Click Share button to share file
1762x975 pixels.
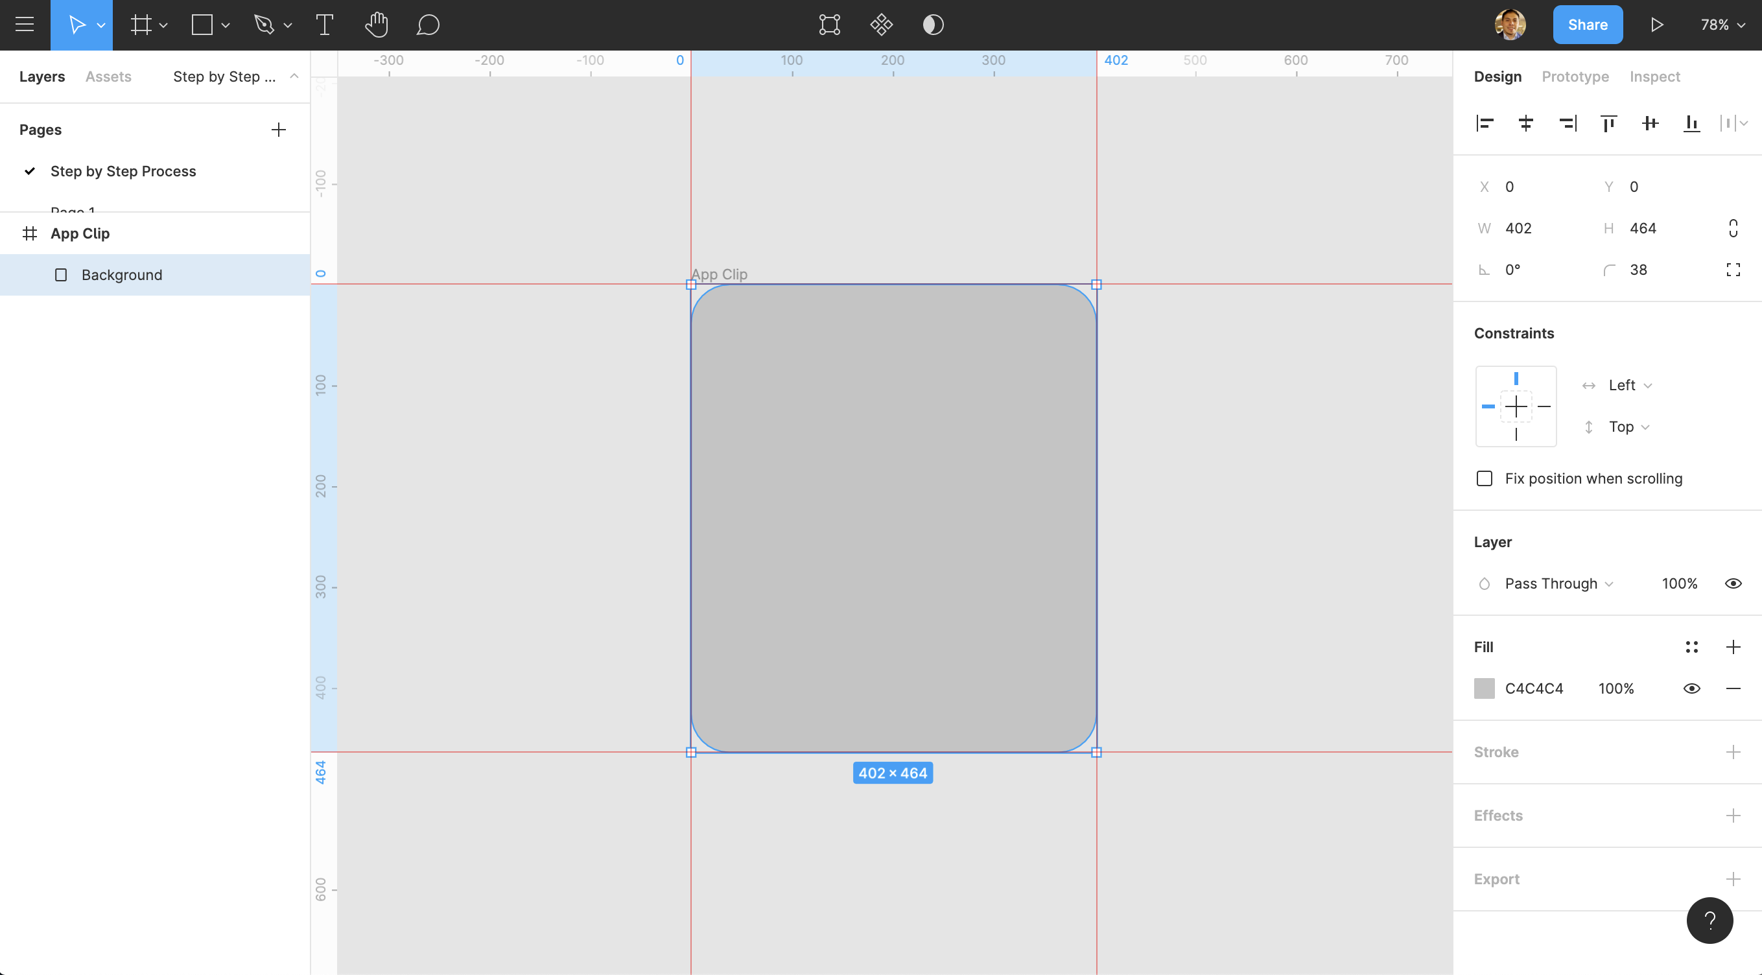pyautogui.click(x=1587, y=24)
